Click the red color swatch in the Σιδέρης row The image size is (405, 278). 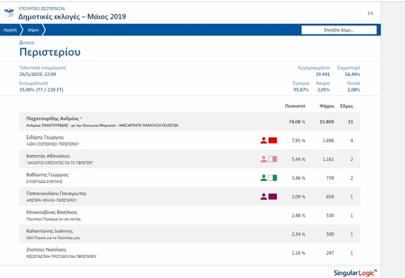(x=273, y=140)
